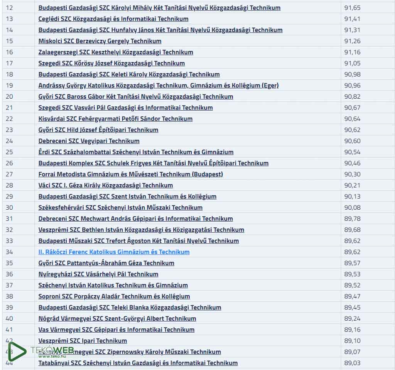This screenshot has width=395, height=370.
Task: Select score value 91,31
Action: click(352, 30)
